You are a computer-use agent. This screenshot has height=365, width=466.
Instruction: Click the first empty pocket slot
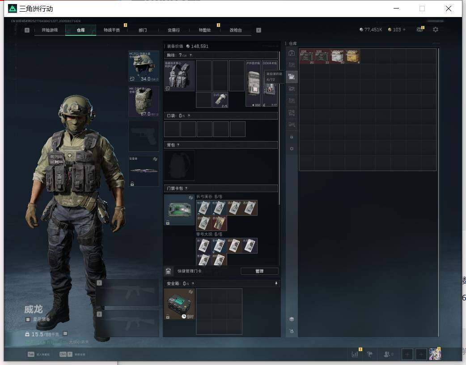tap(172, 129)
